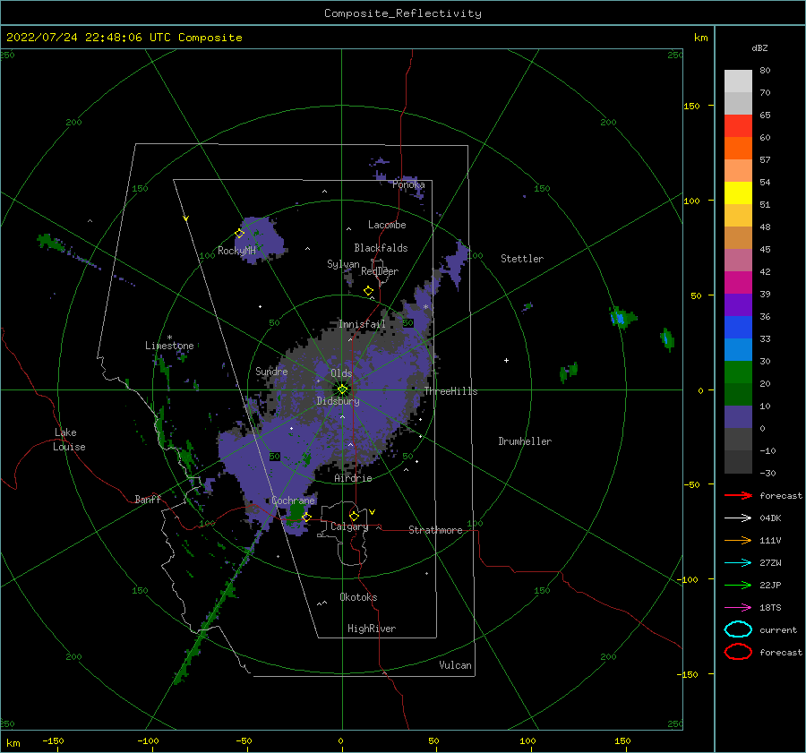Click the Stettler city label
The height and width of the screenshot is (753, 806).
(x=522, y=259)
